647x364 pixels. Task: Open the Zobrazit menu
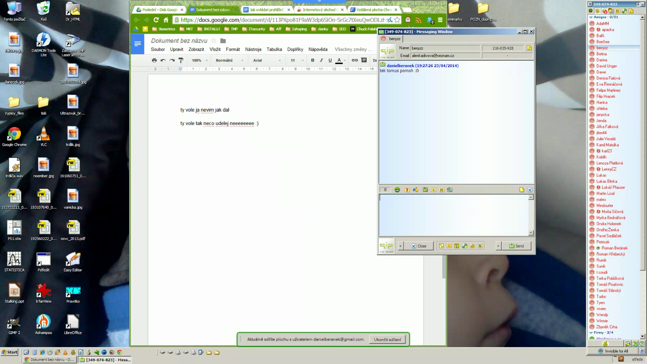point(196,49)
